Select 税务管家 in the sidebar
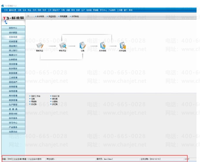Image resolution: width=200 pixels, height=162 pixels. pos(13,69)
